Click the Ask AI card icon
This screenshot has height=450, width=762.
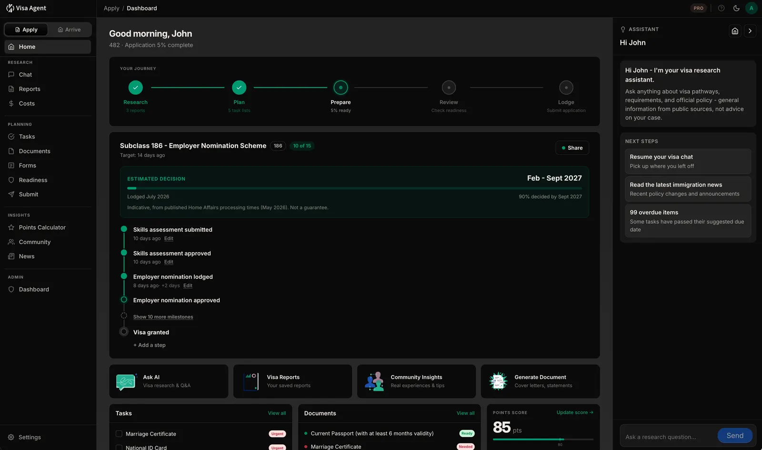[126, 381]
